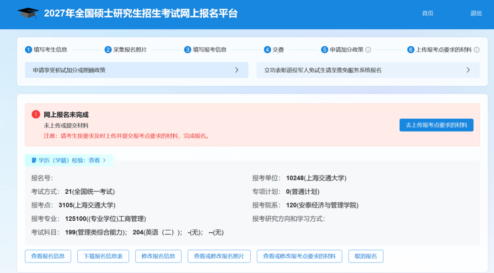Image resolution: width=494 pixels, height=273 pixels.
Task: Click the value 10248(上海交通大学)
Action: [317, 178]
